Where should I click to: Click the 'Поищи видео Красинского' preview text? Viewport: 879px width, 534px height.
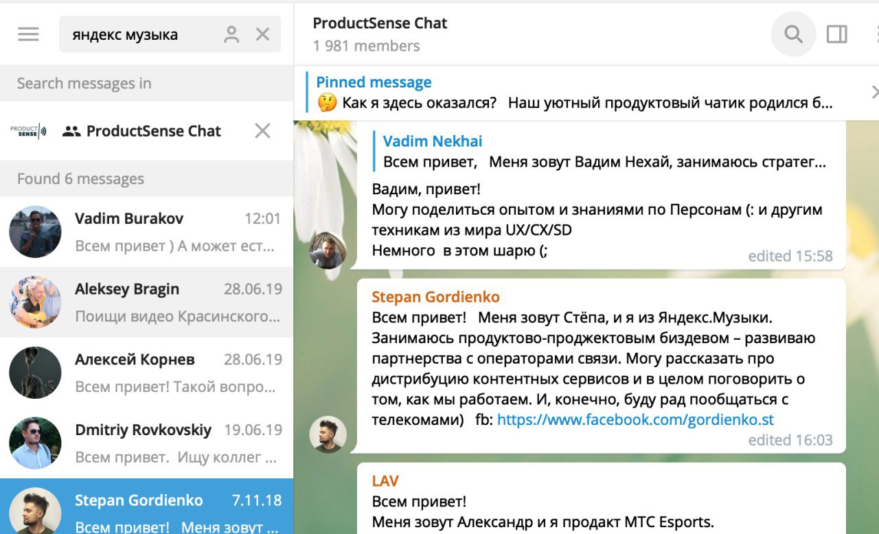[x=177, y=317]
